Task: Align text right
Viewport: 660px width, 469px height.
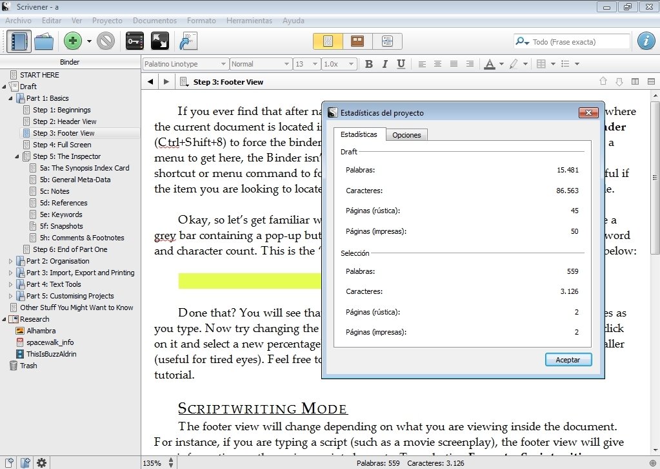Action: point(470,64)
